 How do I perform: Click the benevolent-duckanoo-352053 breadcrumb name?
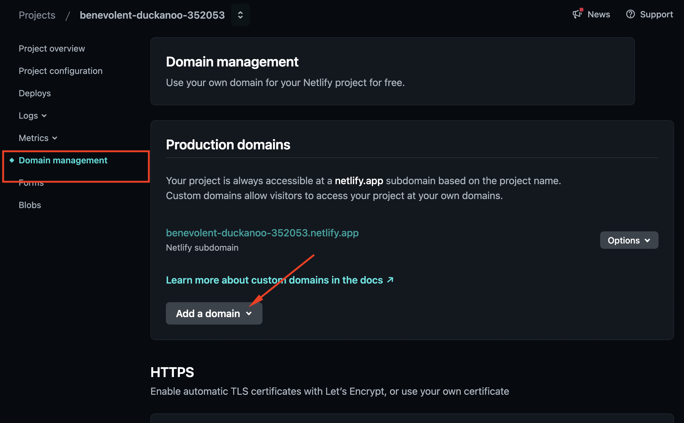152,15
